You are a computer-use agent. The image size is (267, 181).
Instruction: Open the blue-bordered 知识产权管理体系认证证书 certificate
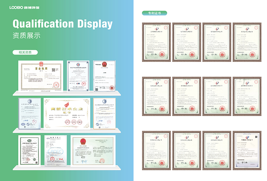point(78,76)
